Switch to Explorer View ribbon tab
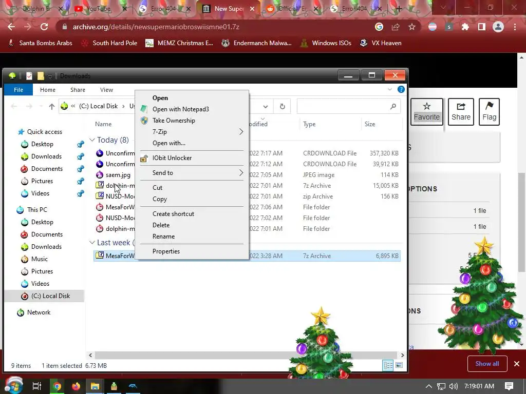526x394 pixels. pyautogui.click(x=106, y=90)
